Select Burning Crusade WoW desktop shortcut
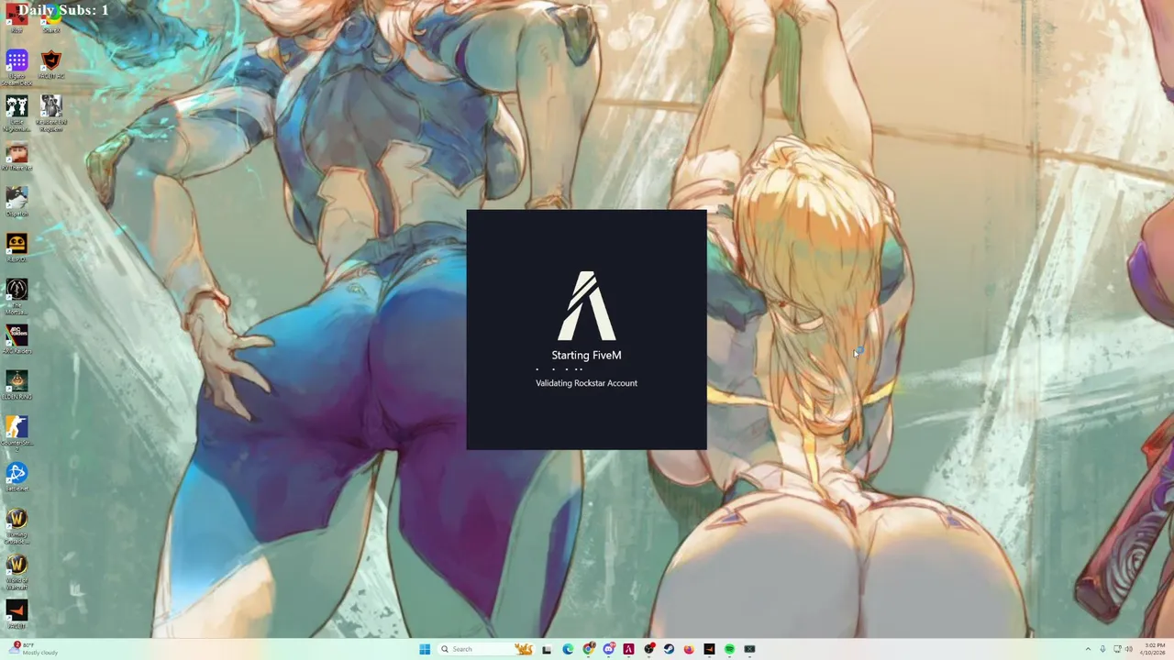This screenshot has height=660, width=1174. (17, 526)
